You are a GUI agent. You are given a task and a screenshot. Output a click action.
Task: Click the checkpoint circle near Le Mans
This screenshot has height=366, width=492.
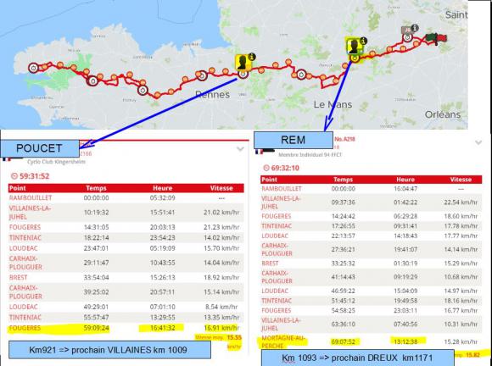[301, 75]
